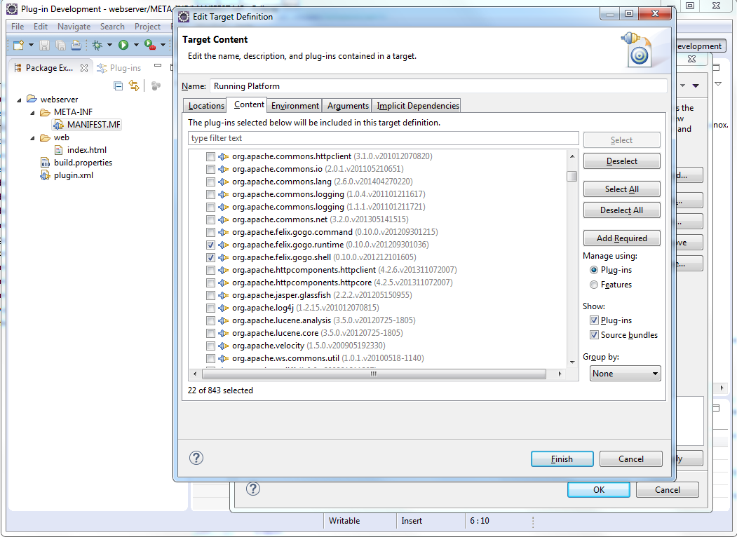Click the green Run icon
The image size is (737, 537).
click(123, 45)
